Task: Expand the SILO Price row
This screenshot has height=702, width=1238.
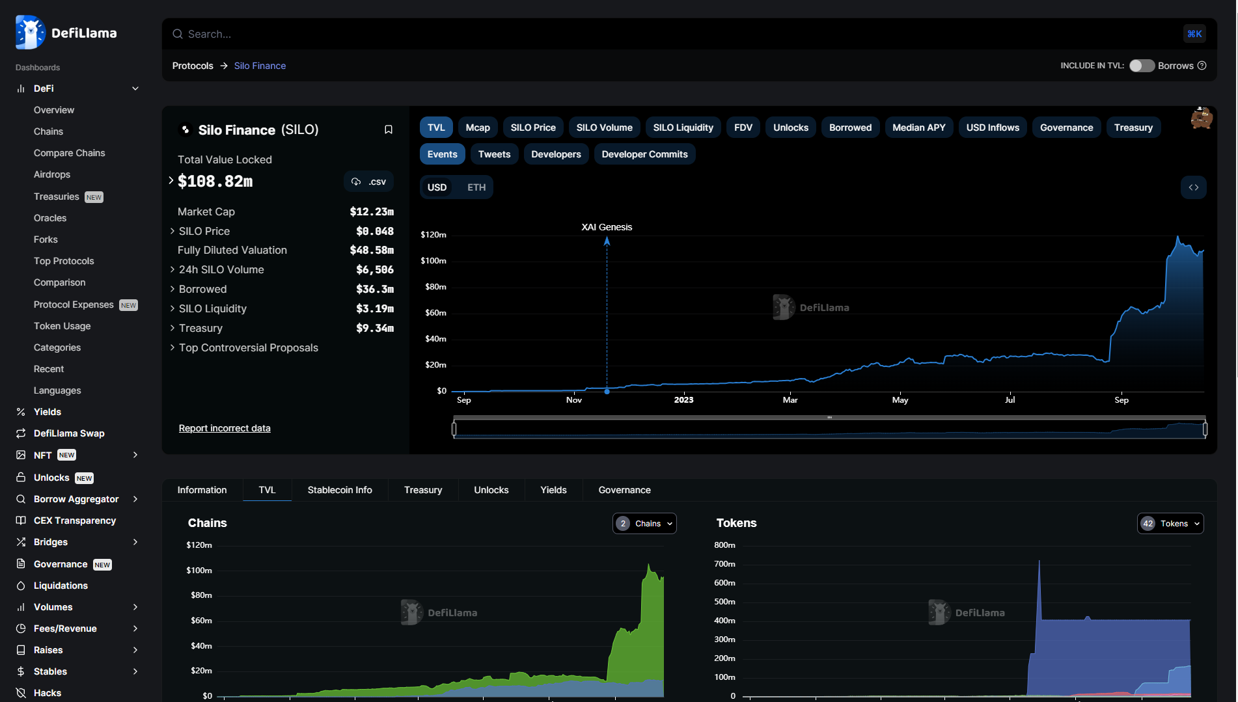Action: (x=172, y=231)
